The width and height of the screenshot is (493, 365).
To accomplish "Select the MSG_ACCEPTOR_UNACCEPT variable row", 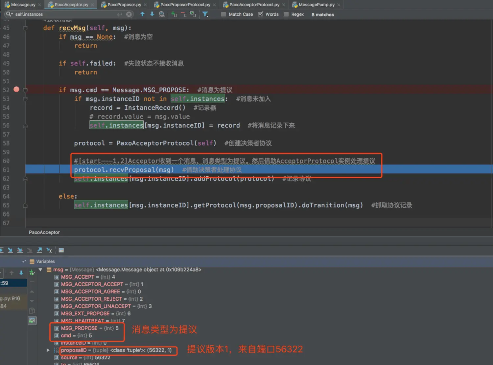I will (x=103, y=306).
